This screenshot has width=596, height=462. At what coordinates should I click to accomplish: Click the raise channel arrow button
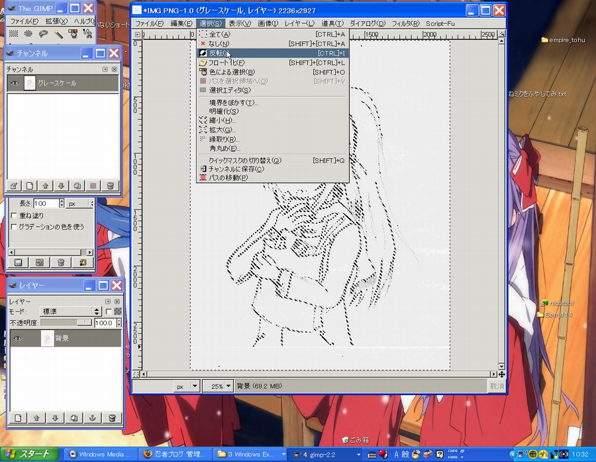[x=46, y=186]
